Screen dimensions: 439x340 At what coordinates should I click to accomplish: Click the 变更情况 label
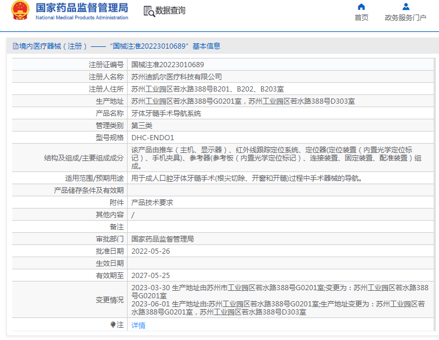point(110,299)
